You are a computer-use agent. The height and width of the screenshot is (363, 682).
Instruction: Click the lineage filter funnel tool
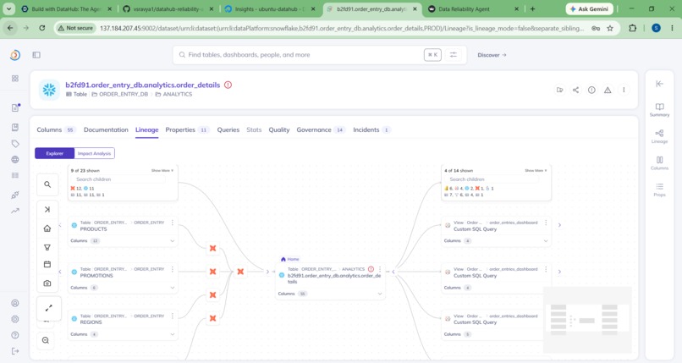coord(47,247)
